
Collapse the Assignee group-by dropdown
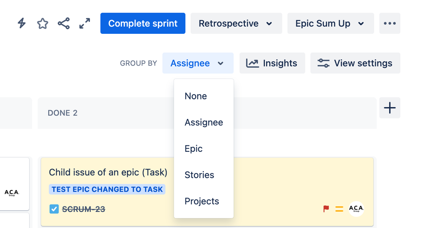(x=197, y=63)
